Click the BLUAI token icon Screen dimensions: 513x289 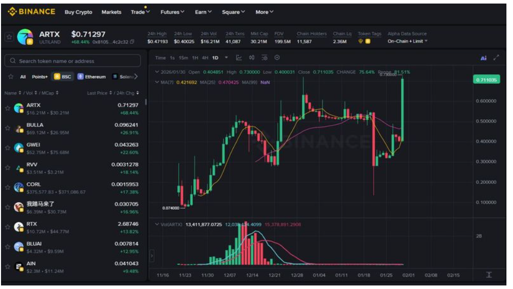click(x=19, y=247)
